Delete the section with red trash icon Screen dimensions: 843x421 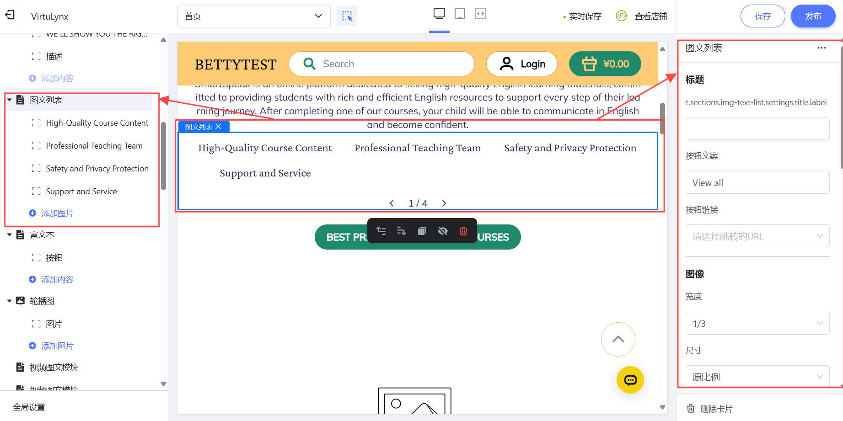click(x=463, y=231)
